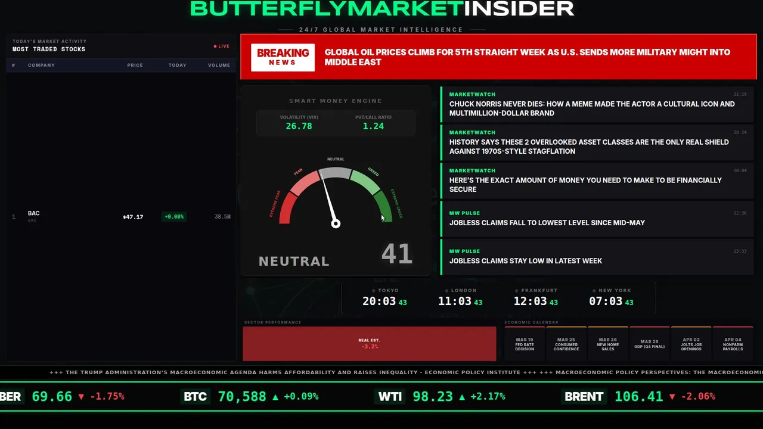Screen dimensions: 763x429
Task: Click the dark green Extreme Greed gauge segment
Action: tap(384, 206)
